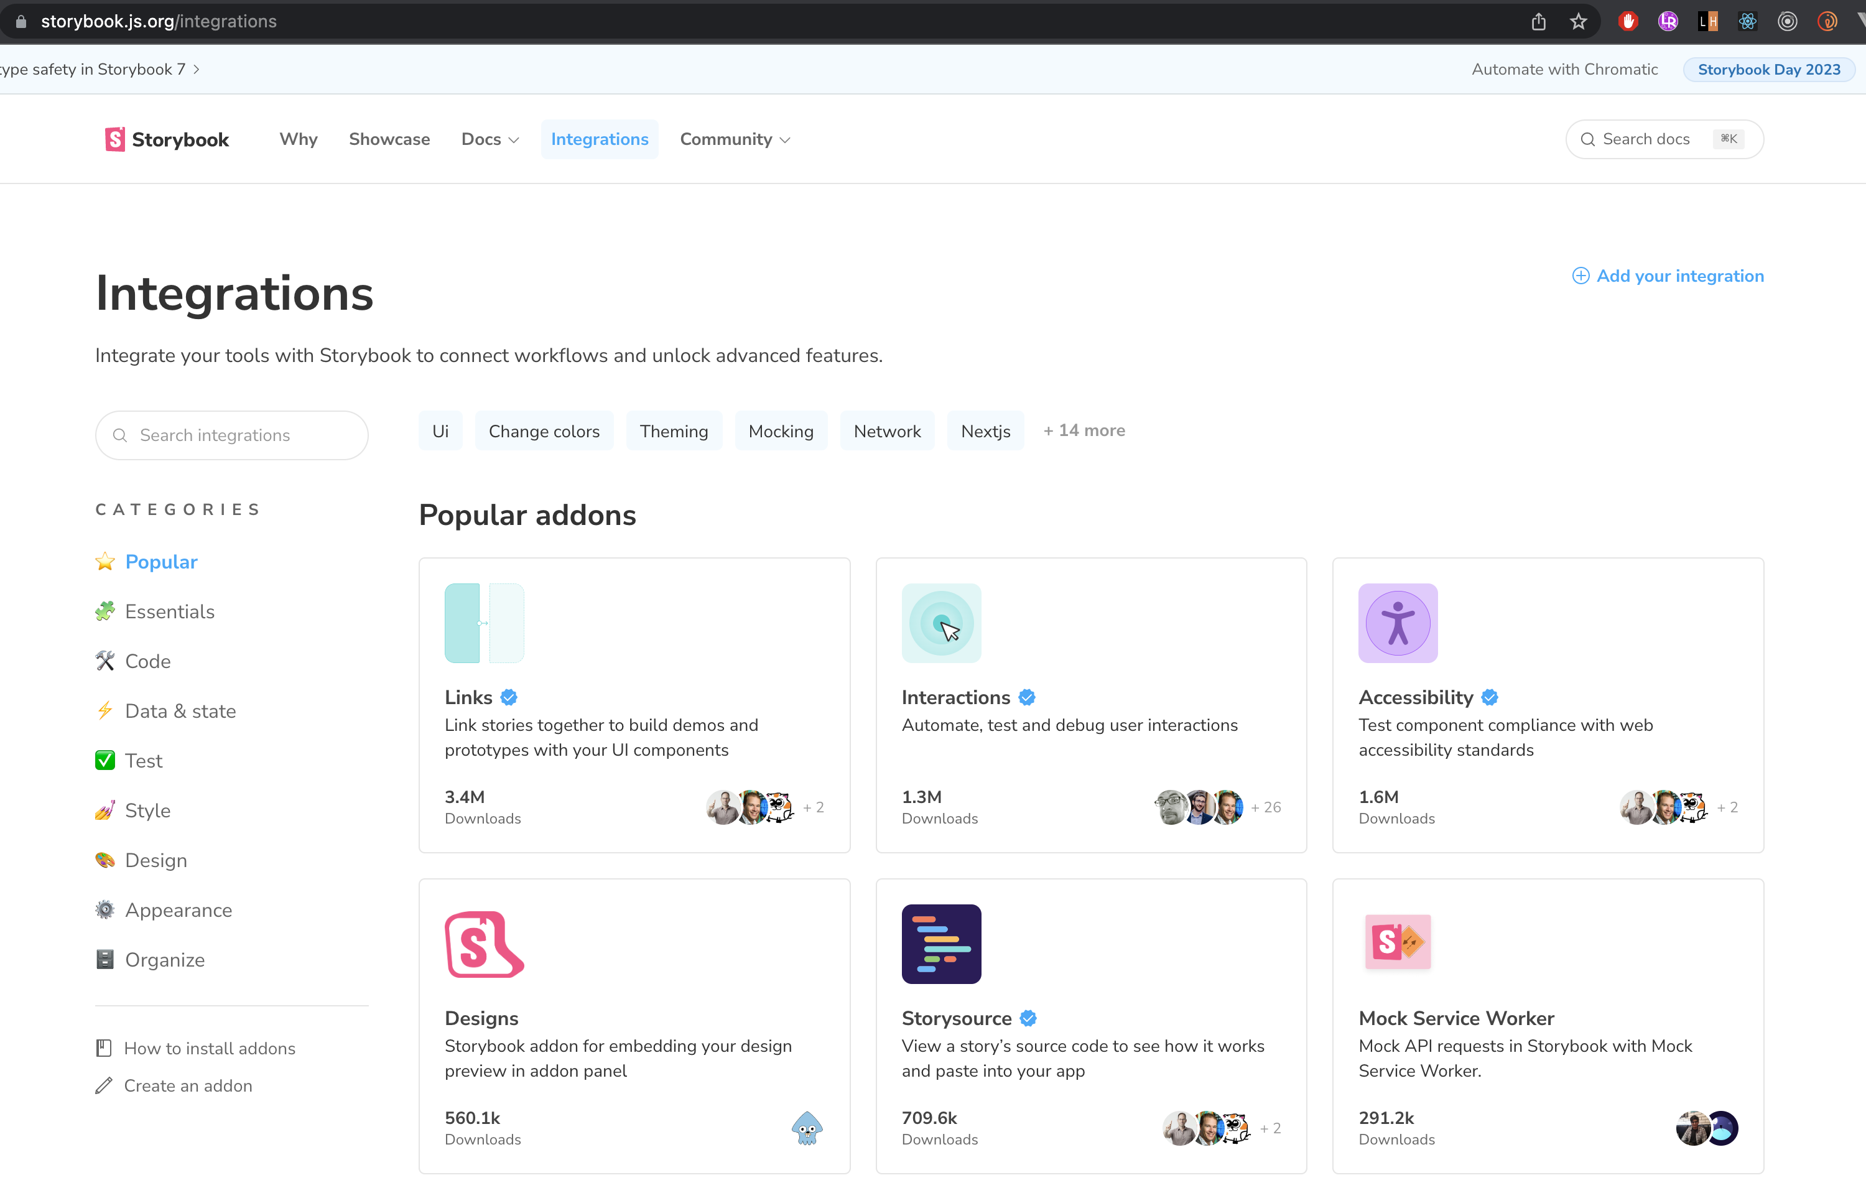The width and height of the screenshot is (1866, 1193).
Task: Select the Essentials category
Action: [x=169, y=611]
